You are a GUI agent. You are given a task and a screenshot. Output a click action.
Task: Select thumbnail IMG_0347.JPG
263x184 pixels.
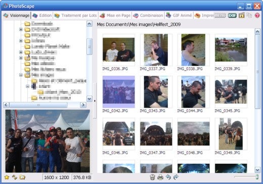tap(156, 134)
